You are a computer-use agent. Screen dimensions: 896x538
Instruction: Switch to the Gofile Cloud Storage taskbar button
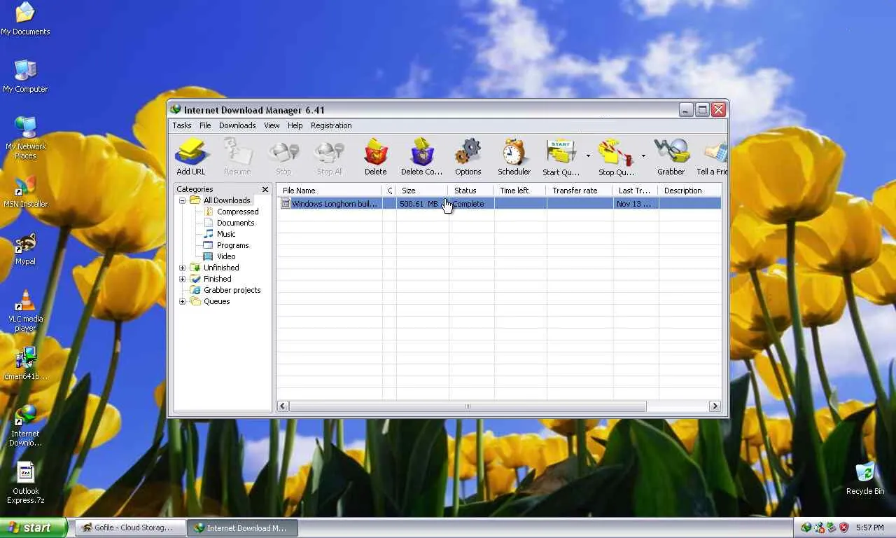pos(131,527)
